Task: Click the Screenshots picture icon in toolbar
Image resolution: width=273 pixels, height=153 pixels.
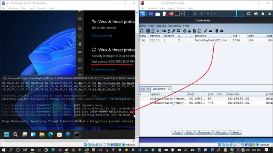Action: click(178, 31)
